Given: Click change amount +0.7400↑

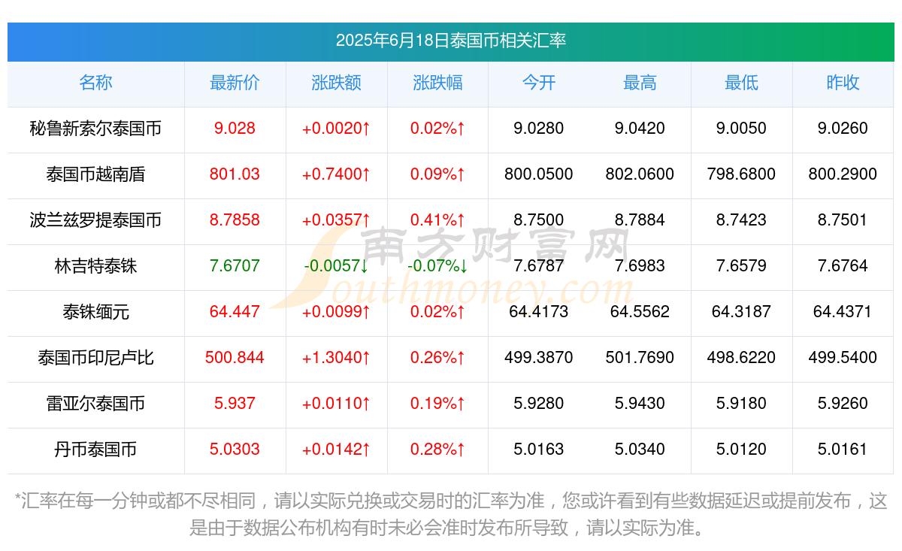Looking at the screenshot, I should coord(336,174).
